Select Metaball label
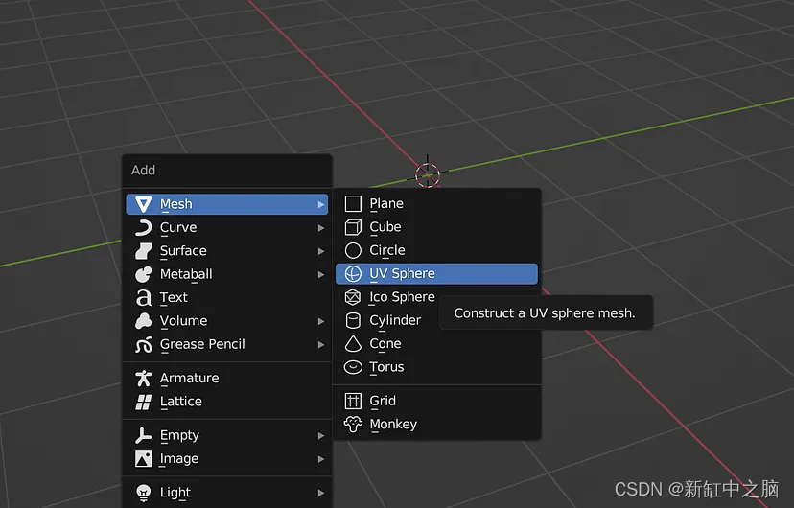The image size is (794, 508). [x=186, y=274]
